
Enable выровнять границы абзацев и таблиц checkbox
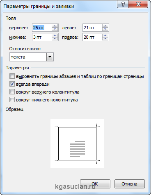[x=12, y=76]
